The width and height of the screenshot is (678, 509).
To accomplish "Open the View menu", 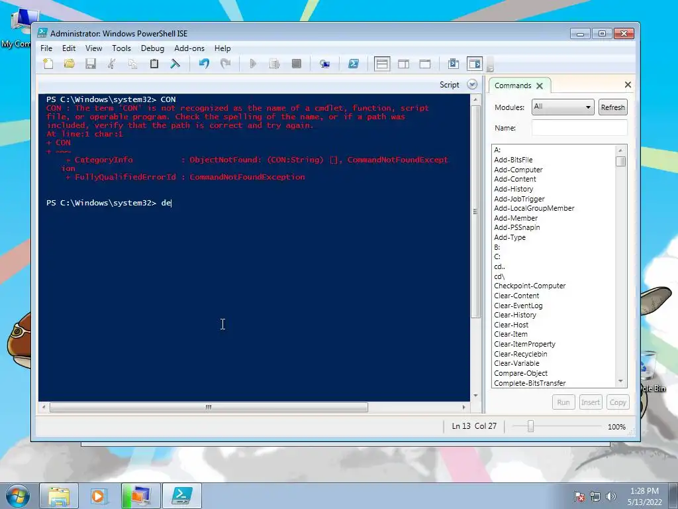I will 93,48.
